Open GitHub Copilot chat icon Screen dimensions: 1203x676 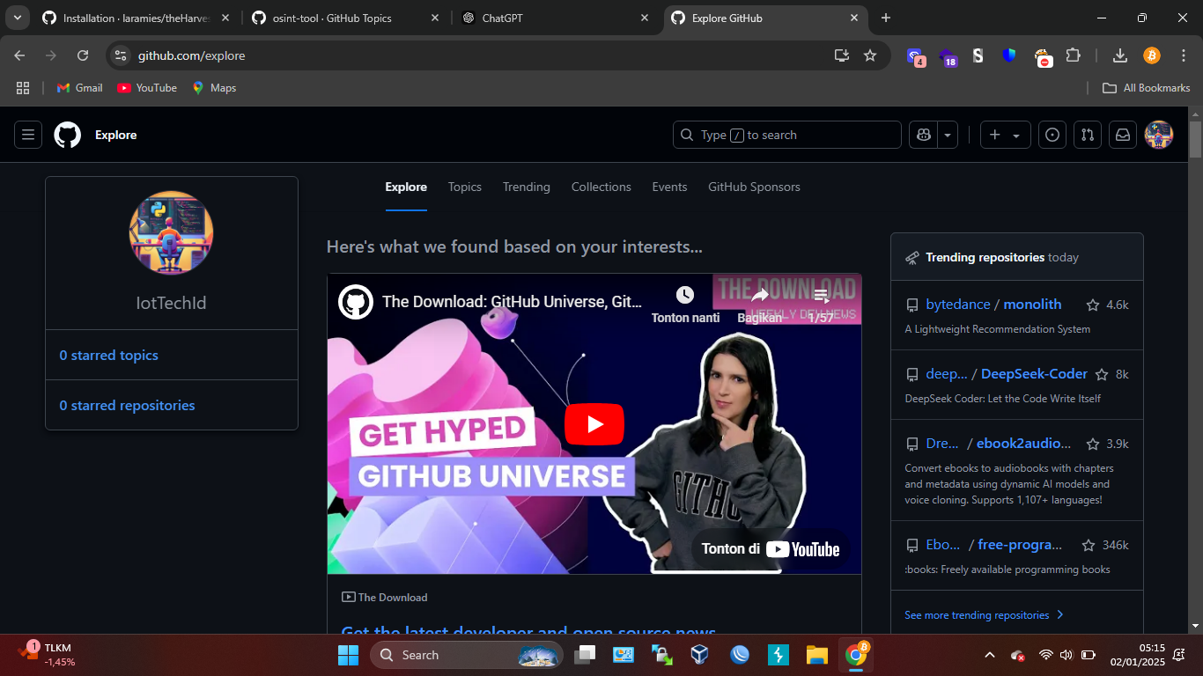click(x=923, y=135)
